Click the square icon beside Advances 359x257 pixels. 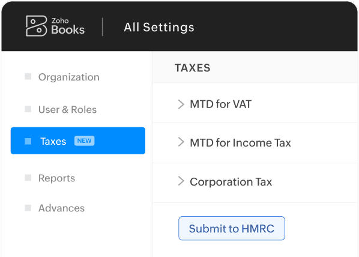[28, 208]
